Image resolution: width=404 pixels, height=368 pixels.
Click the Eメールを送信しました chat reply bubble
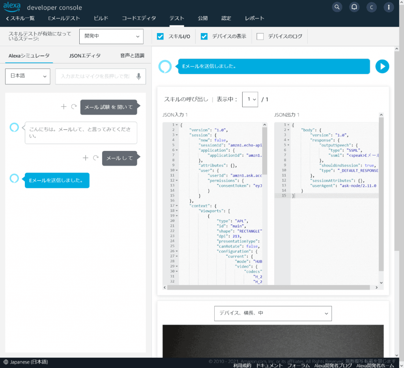point(57,180)
